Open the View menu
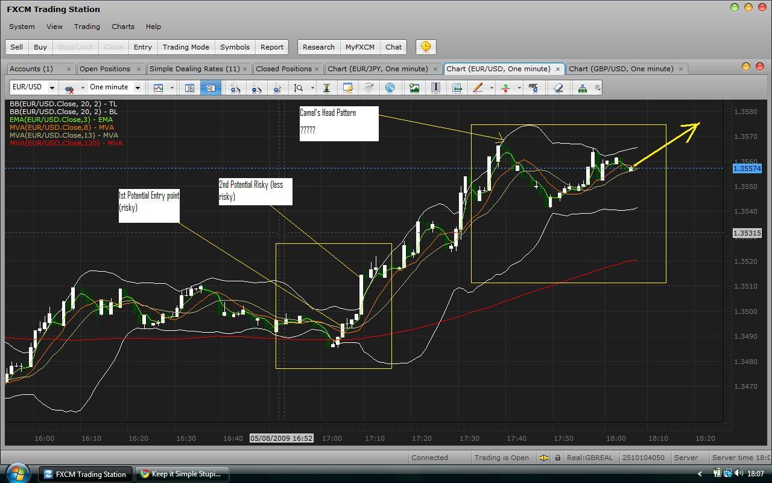Screen dimensions: 772x483 [54, 27]
